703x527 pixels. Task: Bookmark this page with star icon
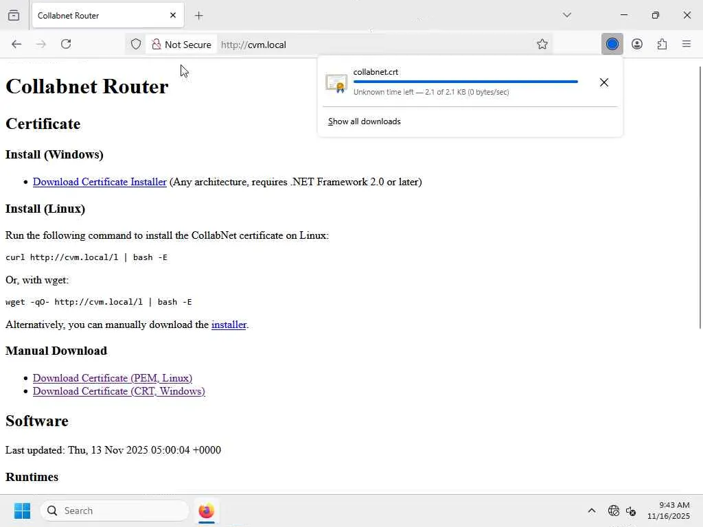pos(542,44)
